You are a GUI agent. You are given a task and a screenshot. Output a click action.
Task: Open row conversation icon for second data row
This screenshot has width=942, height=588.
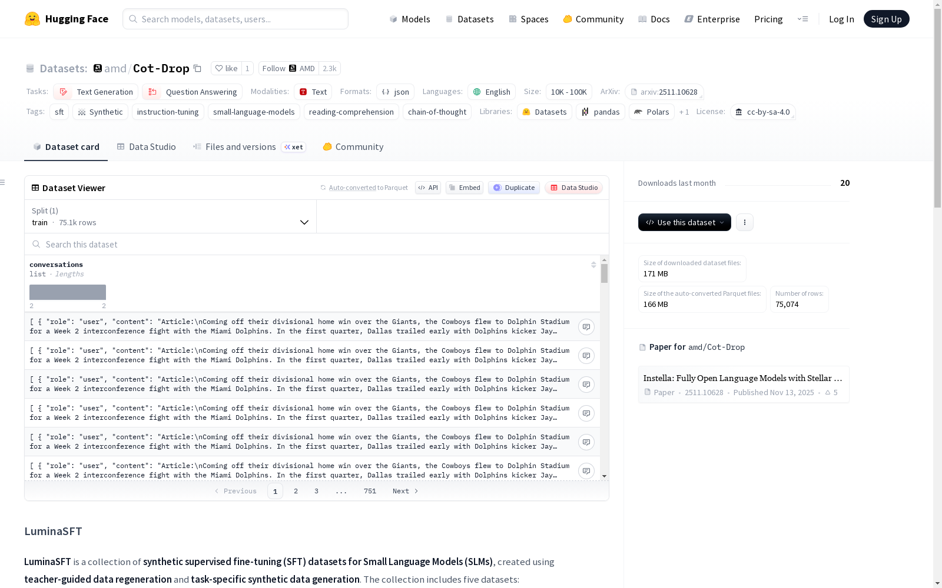tap(586, 356)
